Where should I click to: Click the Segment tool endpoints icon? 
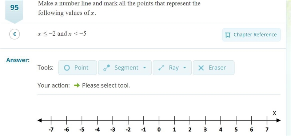coord(107,68)
